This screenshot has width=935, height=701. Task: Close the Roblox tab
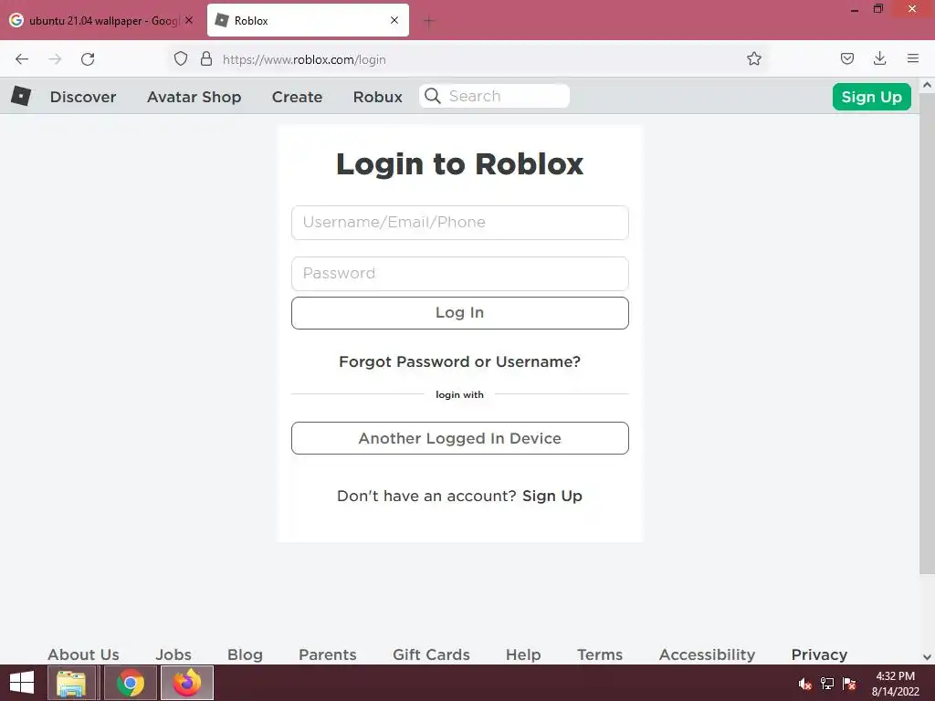click(394, 20)
